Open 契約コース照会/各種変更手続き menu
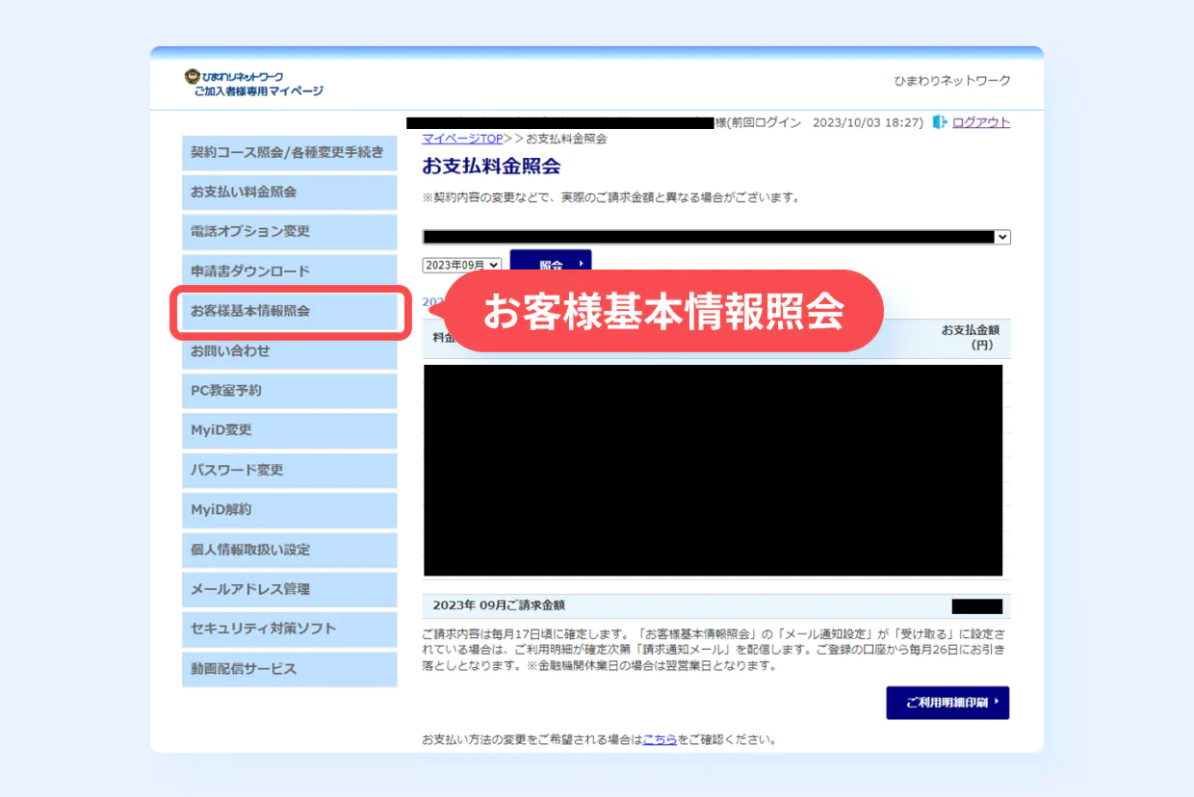Screen dimensions: 1194x797 tap(289, 152)
